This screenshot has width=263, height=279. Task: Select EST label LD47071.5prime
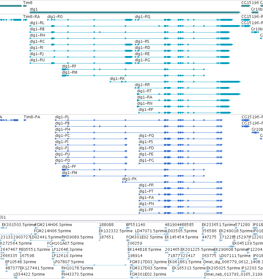tap(151, 231)
